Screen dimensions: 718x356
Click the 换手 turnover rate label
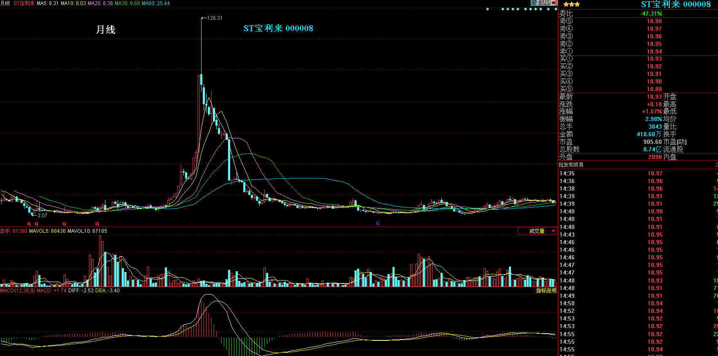coord(670,135)
